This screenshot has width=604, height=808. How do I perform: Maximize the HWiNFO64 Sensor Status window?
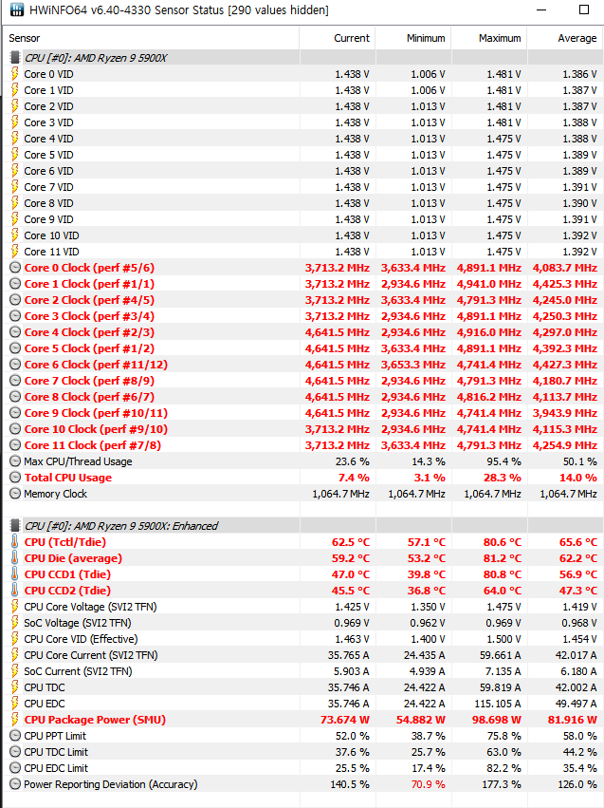click(538, 10)
